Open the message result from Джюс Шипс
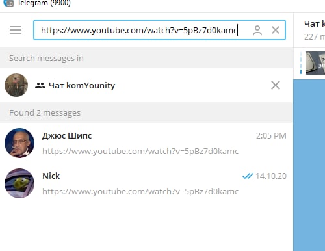Image resolution: width=325 pixels, height=251 pixels. pos(146,143)
